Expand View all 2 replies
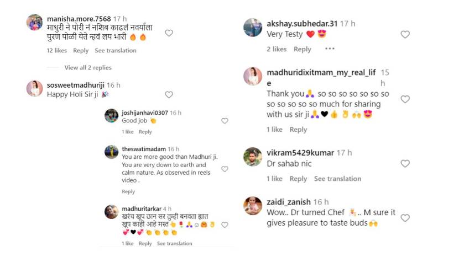Image resolution: width=459 pixels, height=257 pixels. pos(87,68)
